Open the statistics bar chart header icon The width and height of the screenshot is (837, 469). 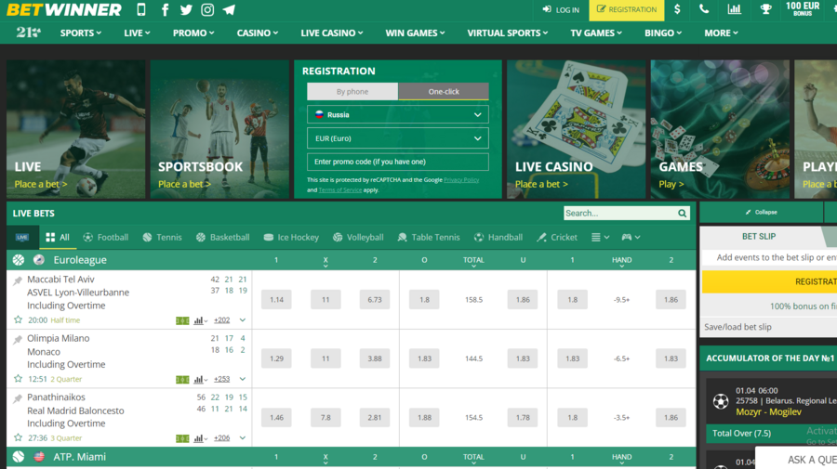click(x=735, y=10)
